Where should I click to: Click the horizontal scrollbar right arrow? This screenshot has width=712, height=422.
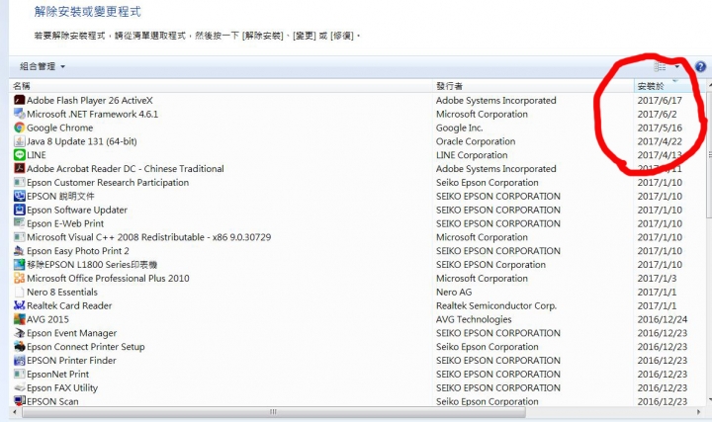[x=699, y=412]
